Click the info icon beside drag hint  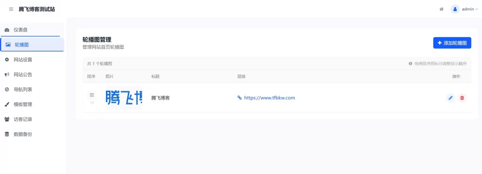pos(410,63)
